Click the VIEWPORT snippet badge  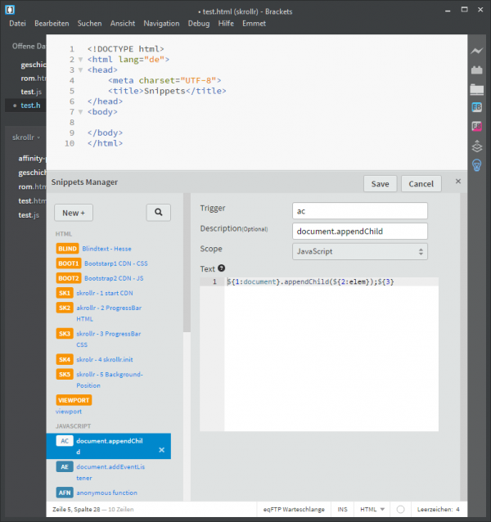pyautogui.click(x=74, y=400)
